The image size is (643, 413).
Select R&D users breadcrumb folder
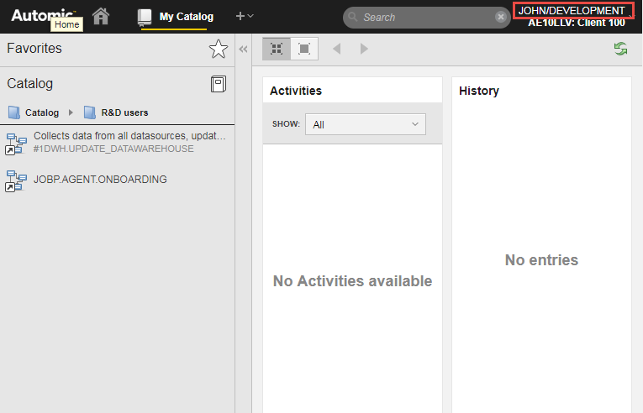click(116, 112)
